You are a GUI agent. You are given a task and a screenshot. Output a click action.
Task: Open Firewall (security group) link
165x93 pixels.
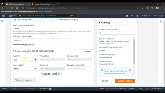[x=107, y=55]
